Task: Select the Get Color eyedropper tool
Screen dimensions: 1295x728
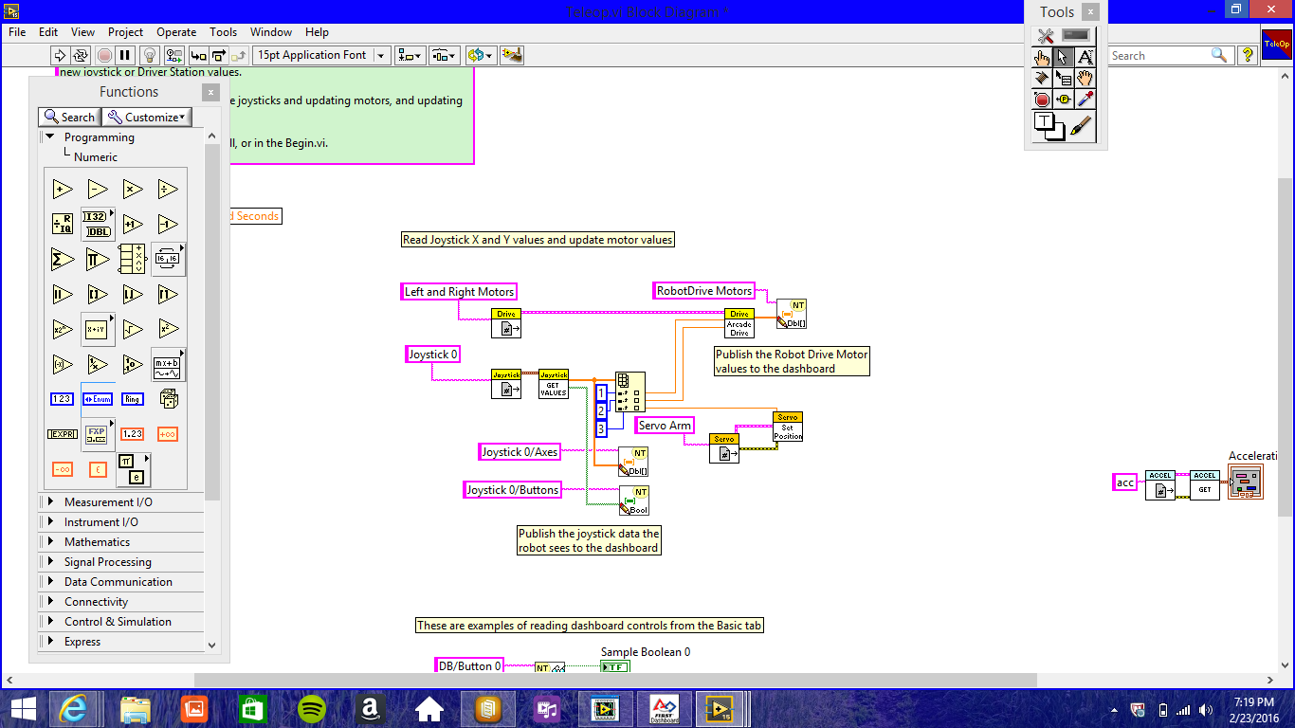Action: [x=1085, y=99]
